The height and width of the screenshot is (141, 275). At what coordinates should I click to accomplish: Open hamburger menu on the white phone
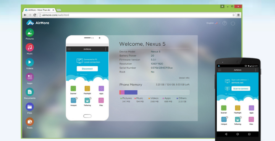tap(69, 49)
